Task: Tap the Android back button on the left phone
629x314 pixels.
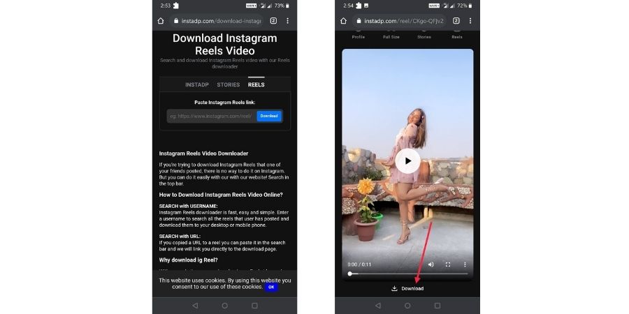Action: 195,305
